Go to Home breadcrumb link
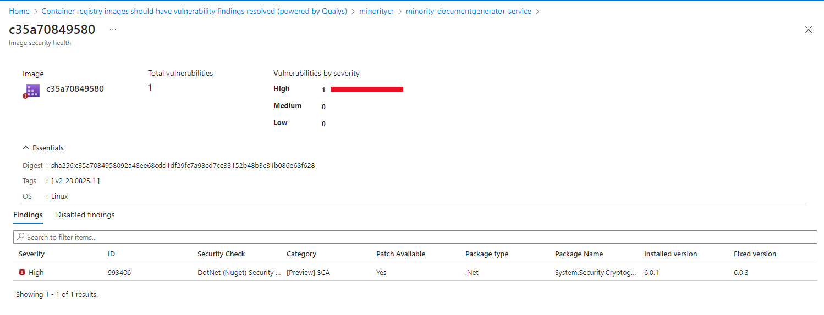The height and width of the screenshot is (315, 824). pyautogui.click(x=19, y=11)
